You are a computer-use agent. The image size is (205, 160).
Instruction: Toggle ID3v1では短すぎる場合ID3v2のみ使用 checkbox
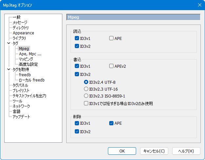click(86, 104)
